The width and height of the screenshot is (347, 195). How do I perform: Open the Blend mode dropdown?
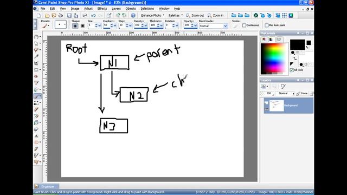coord(226,26)
